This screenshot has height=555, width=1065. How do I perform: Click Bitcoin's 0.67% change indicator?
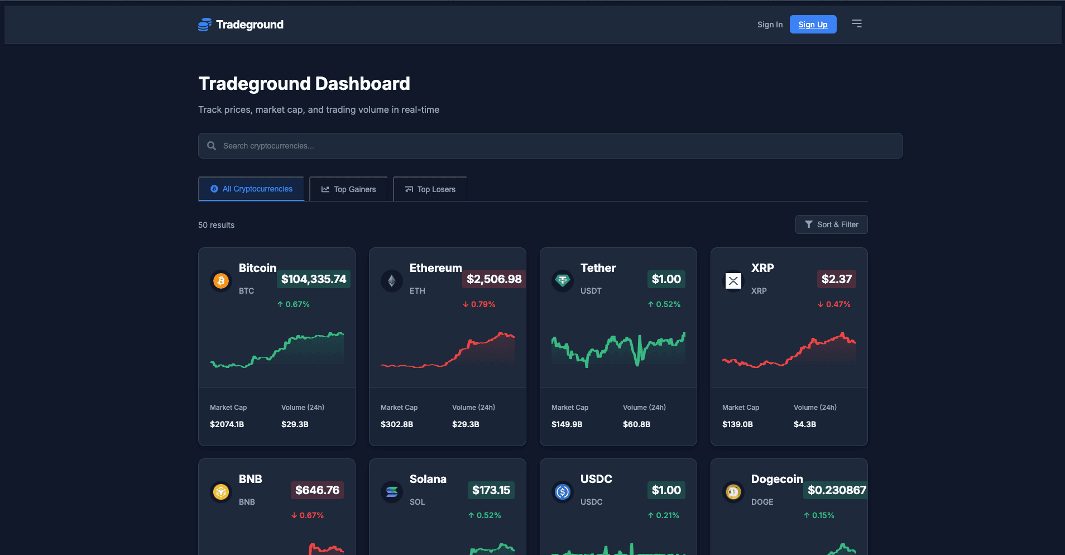coord(293,304)
